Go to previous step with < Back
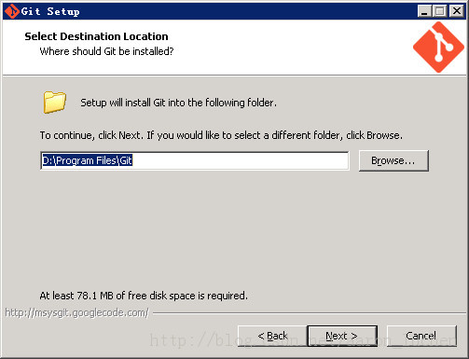Viewport: 469px width, 359px height. (x=272, y=336)
